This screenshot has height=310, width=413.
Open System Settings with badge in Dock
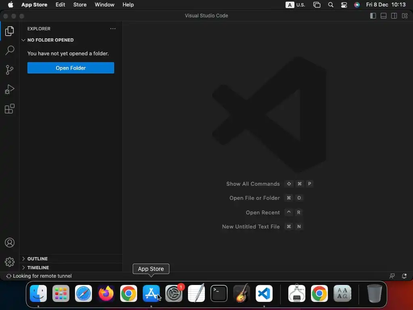click(x=174, y=293)
